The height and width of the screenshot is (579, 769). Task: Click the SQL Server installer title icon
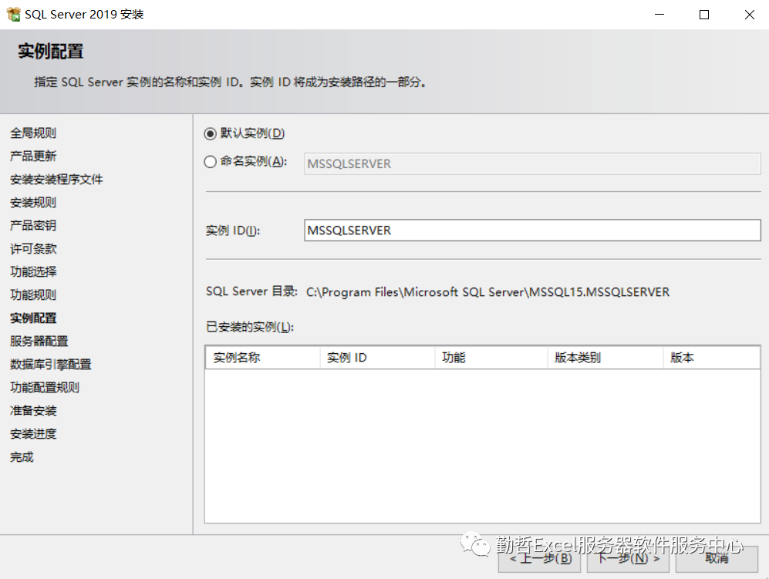(x=13, y=14)
